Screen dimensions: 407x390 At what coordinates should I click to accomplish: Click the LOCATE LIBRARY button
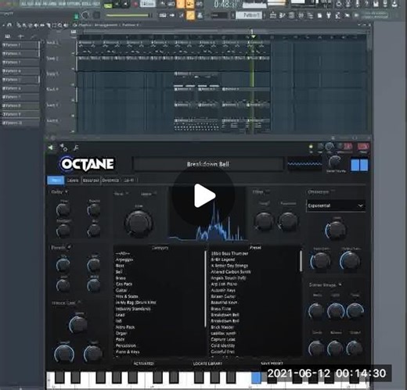207,363
